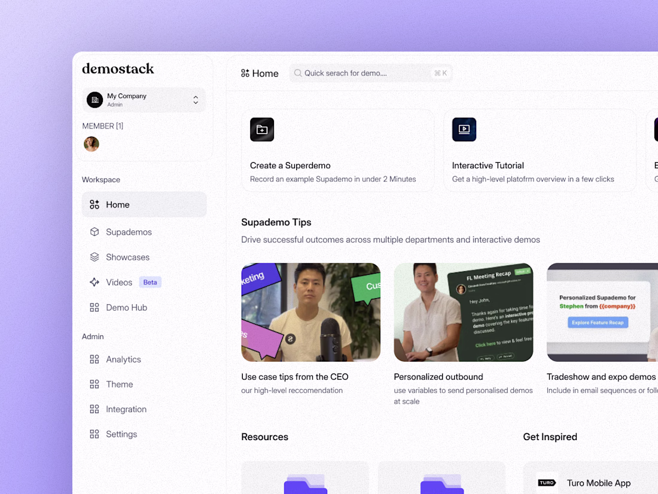The height and width of the screenshot is (494, 658).
Task: Open the member avatar profile
Action: pos(92,144)
